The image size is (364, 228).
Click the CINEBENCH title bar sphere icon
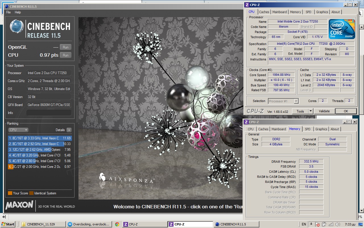7,7
